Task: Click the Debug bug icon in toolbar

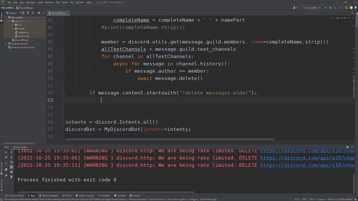Action: point(331,8)
